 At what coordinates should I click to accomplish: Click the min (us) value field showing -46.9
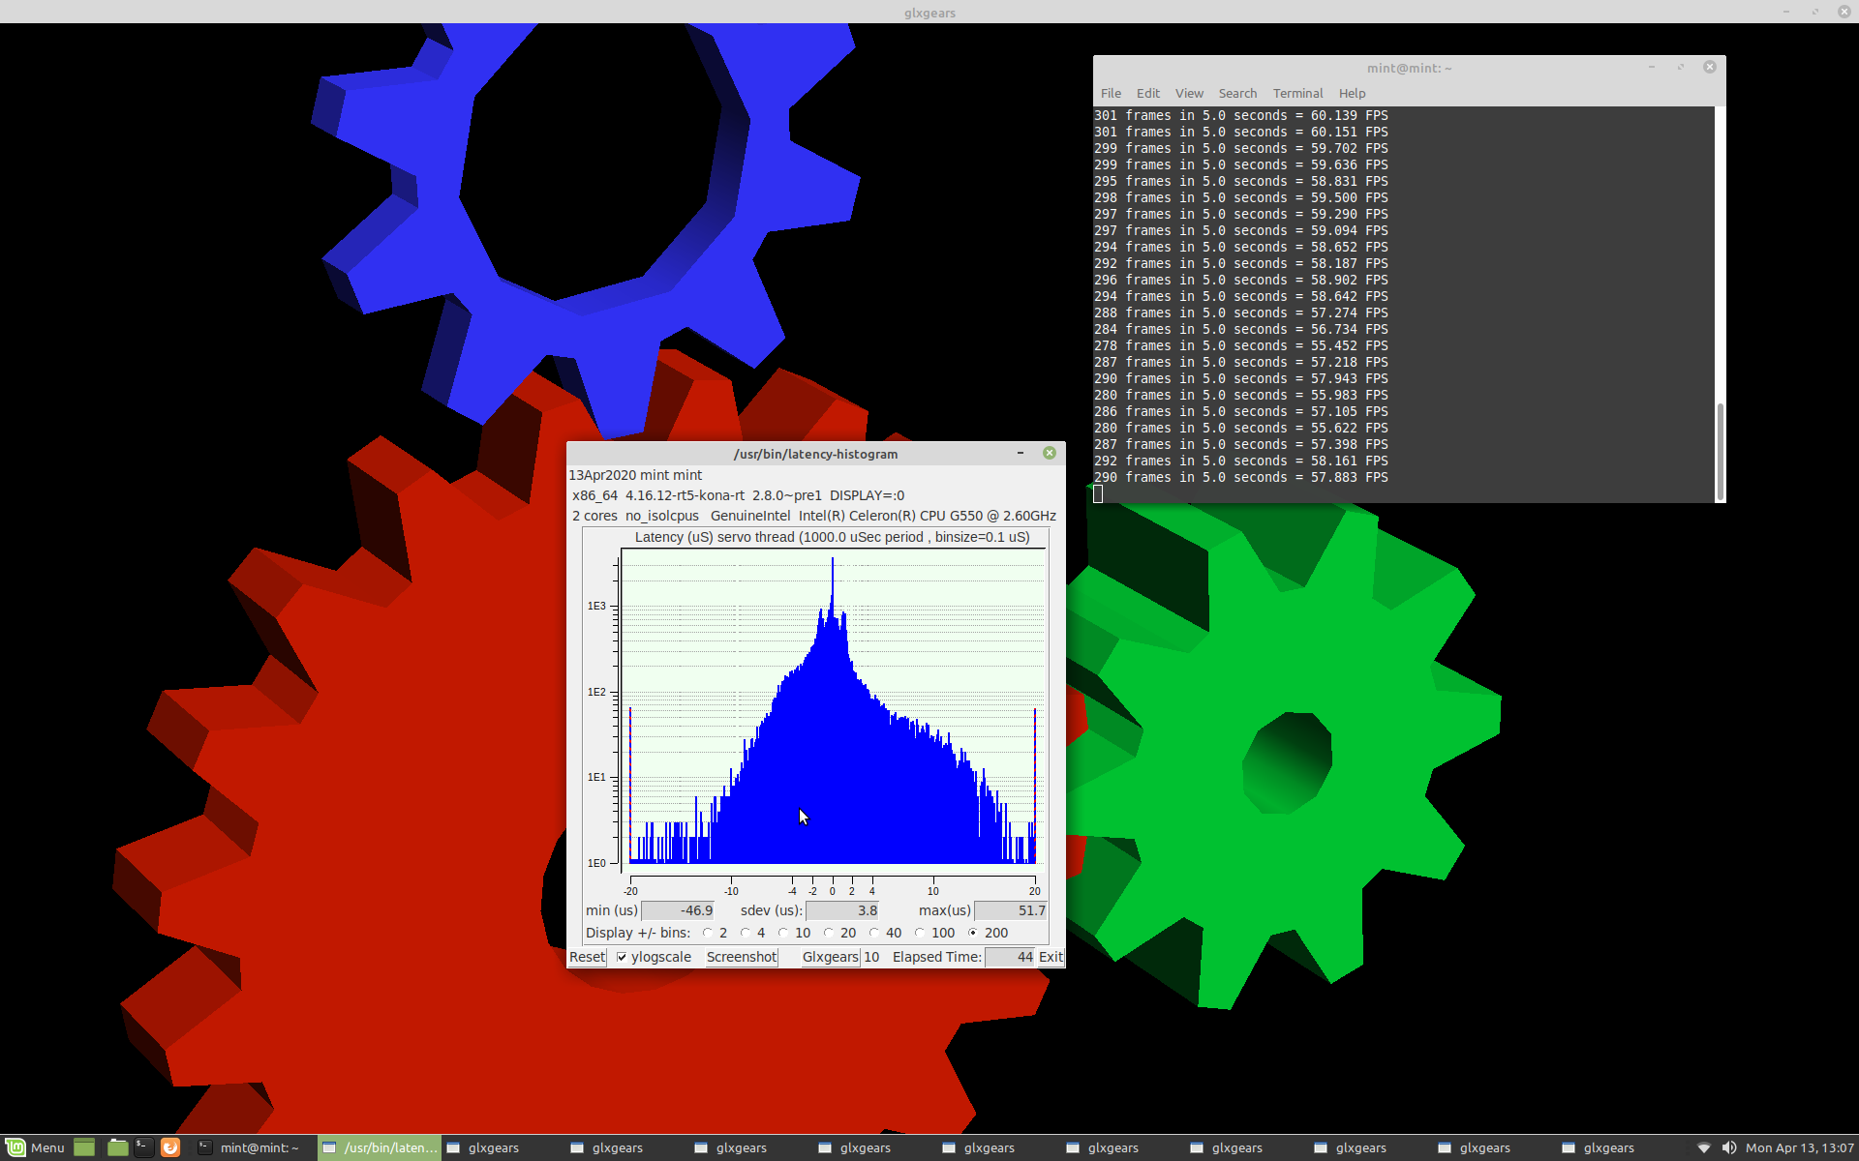[x=678, y=910]
